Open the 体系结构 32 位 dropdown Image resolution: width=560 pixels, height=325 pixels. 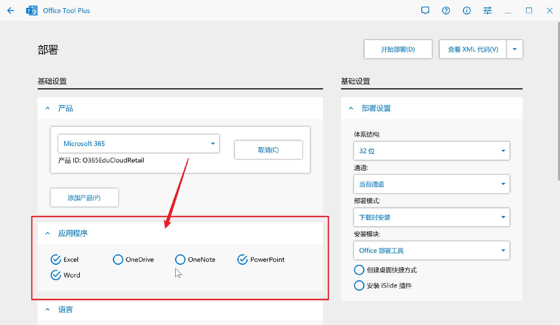(x=432, y=151)
